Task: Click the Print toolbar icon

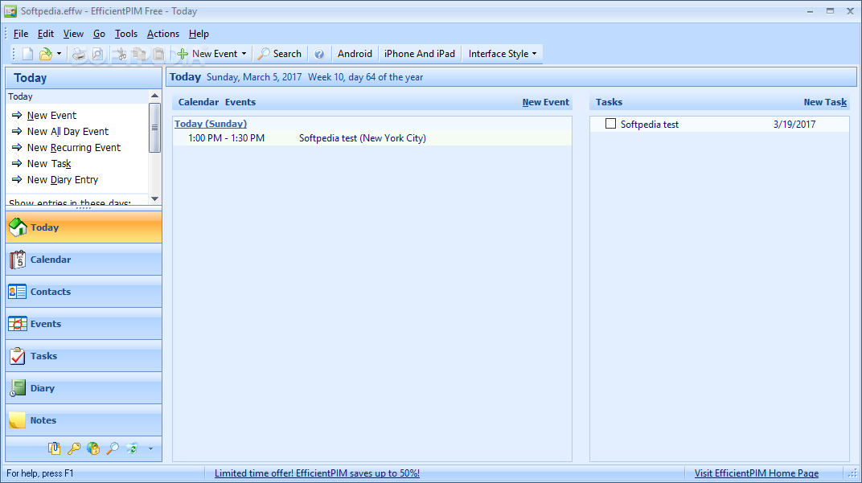Action: point(80,54)
